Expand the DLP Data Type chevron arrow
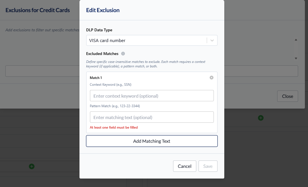 tap(212, 40)
